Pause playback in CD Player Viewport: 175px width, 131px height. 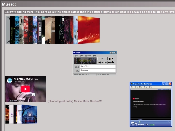click(109, 59)
